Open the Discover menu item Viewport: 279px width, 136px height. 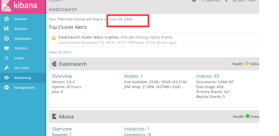click(23, 19)
